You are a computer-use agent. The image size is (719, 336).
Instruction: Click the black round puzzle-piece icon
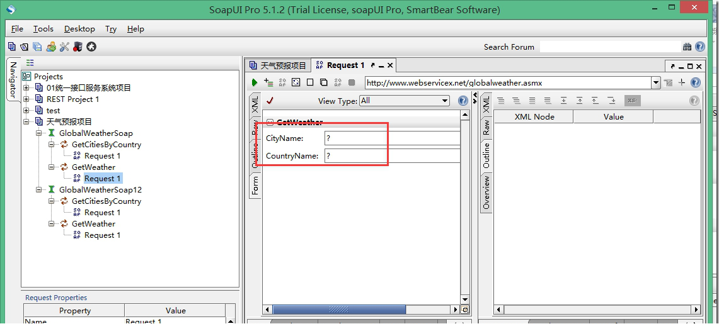click(x=91, y=47)
